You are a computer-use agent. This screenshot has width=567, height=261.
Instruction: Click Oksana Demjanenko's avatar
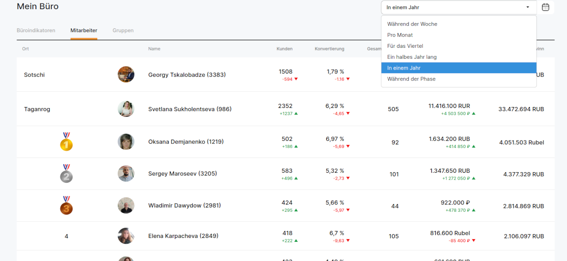pos(126,142)
